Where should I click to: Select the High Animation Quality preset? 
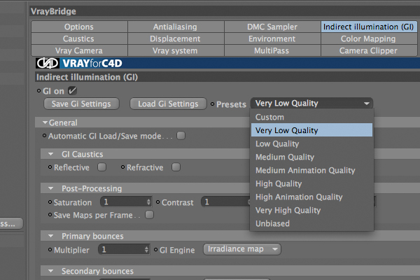311,197
